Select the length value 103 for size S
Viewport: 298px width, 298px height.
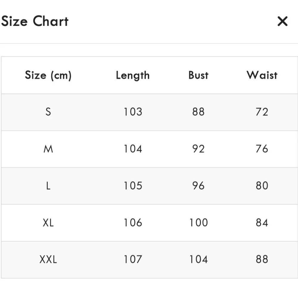pyautogui.click(x=133, y=112)
